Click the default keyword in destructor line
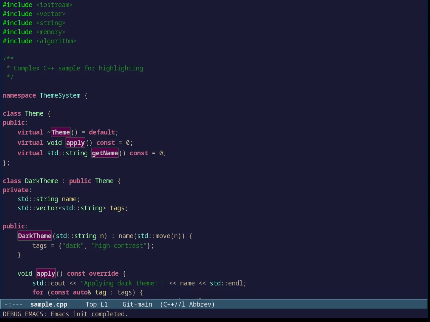The height and width of the screenshot is (322, 430). tap(102, 132)
